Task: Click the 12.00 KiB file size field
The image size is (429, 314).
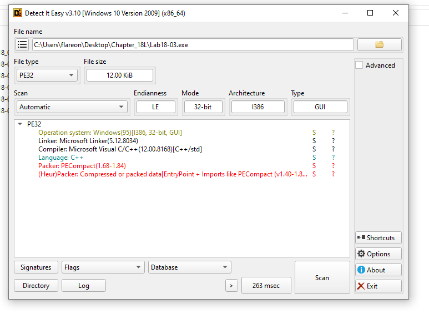Action: pos(119,75)
